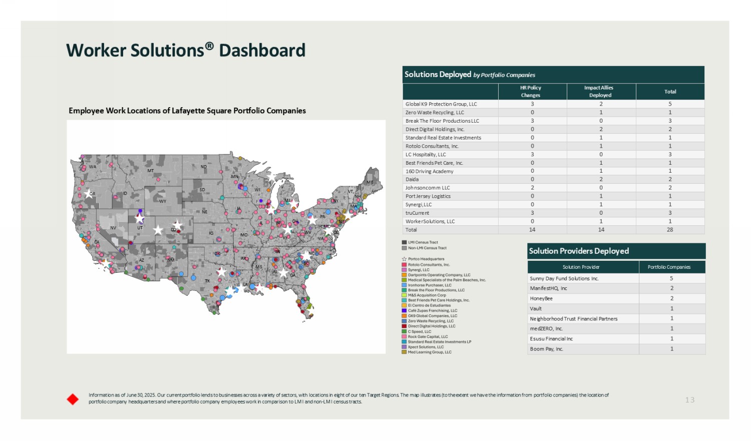Screen dimensions: 751x441
Task: Select 'Synergi, LLC' in the Solutions Deployed table
Action: (x=419, y=205)
